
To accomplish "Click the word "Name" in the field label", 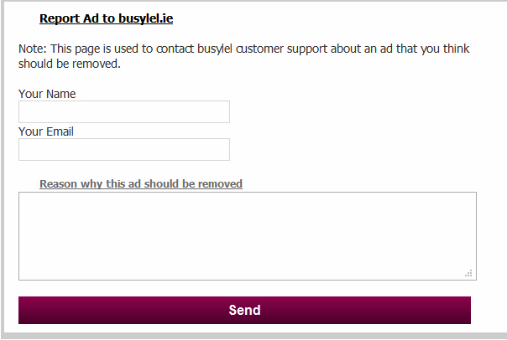I will [x=60, y=94].
